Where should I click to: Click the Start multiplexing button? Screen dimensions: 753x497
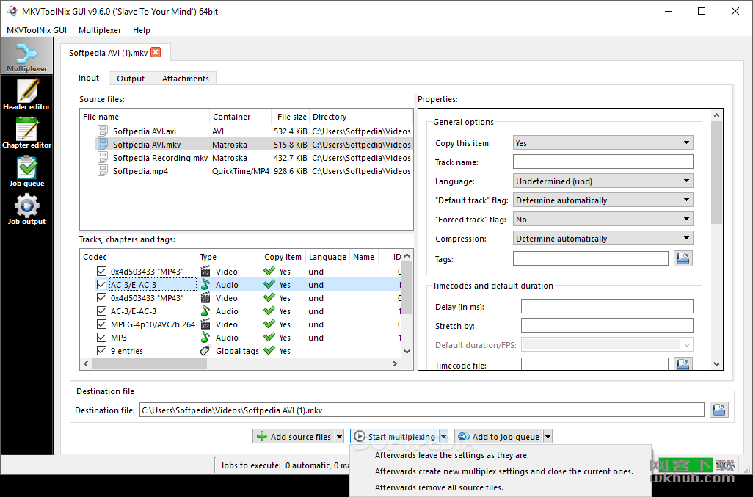(395, 437)
